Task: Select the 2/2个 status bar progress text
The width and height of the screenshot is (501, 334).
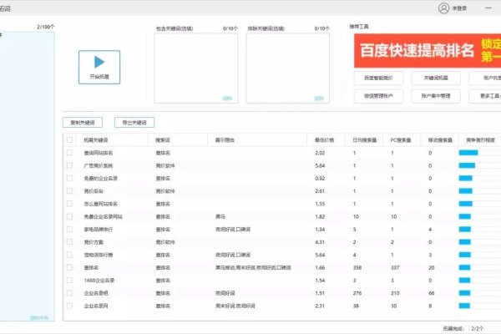Action: click(478, 328)
